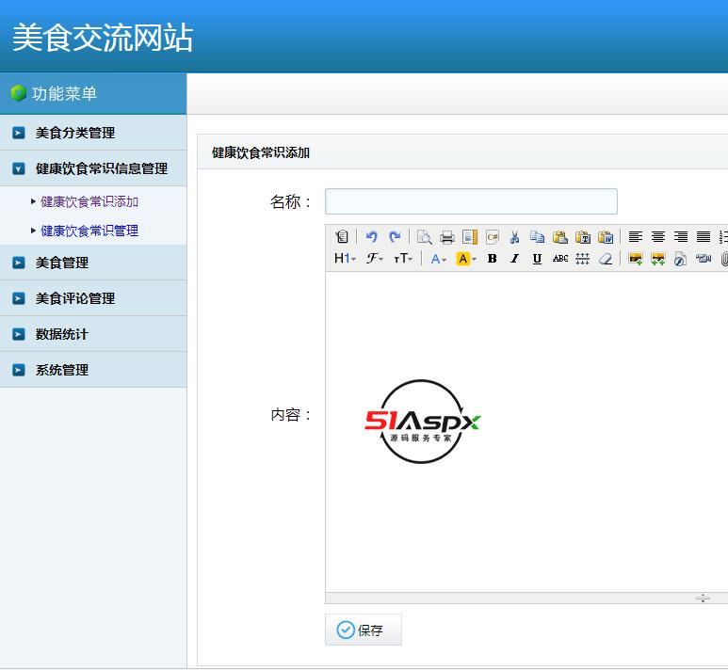The height and width of the screenshot is (670, 728).
Task: Focus the 名称 input field
Action: 471,201
